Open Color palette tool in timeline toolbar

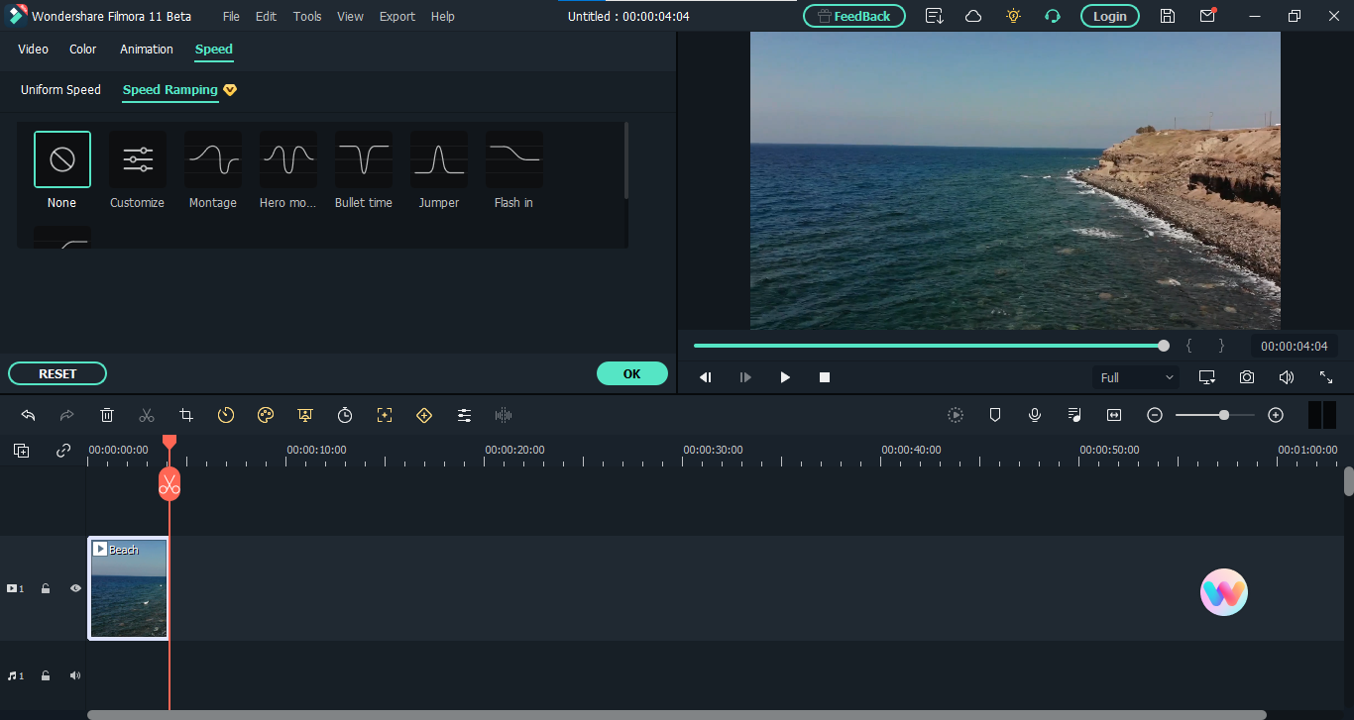coord(265,416)
